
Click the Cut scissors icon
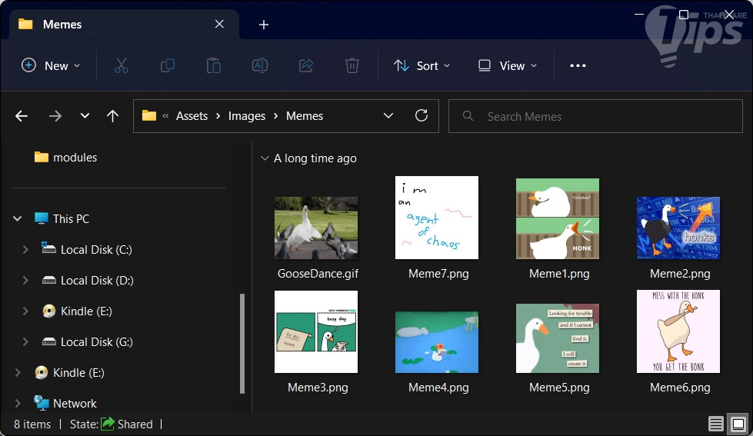[x=121, y=66]
